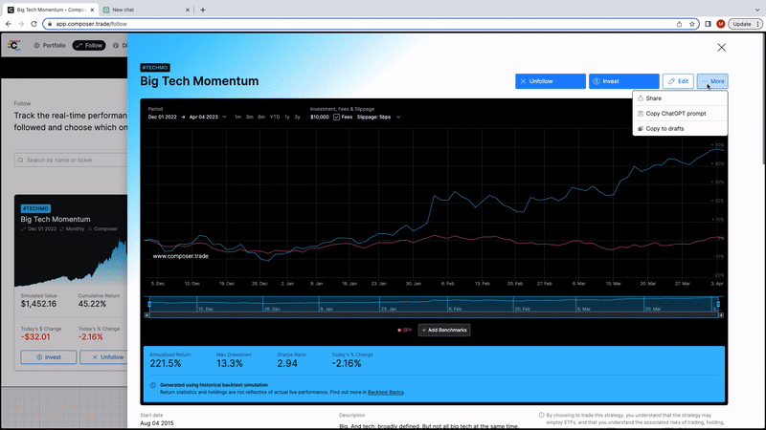Click the Max Drawdown 13.3% value
Screen dimensions: 766x430
pyautogui.click(x=230, y=364)
